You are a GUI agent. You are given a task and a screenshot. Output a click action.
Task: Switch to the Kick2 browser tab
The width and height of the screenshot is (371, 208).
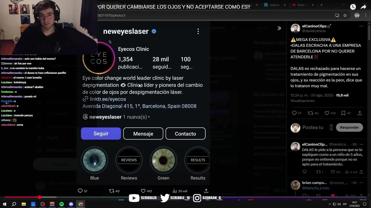coord(301,5)
